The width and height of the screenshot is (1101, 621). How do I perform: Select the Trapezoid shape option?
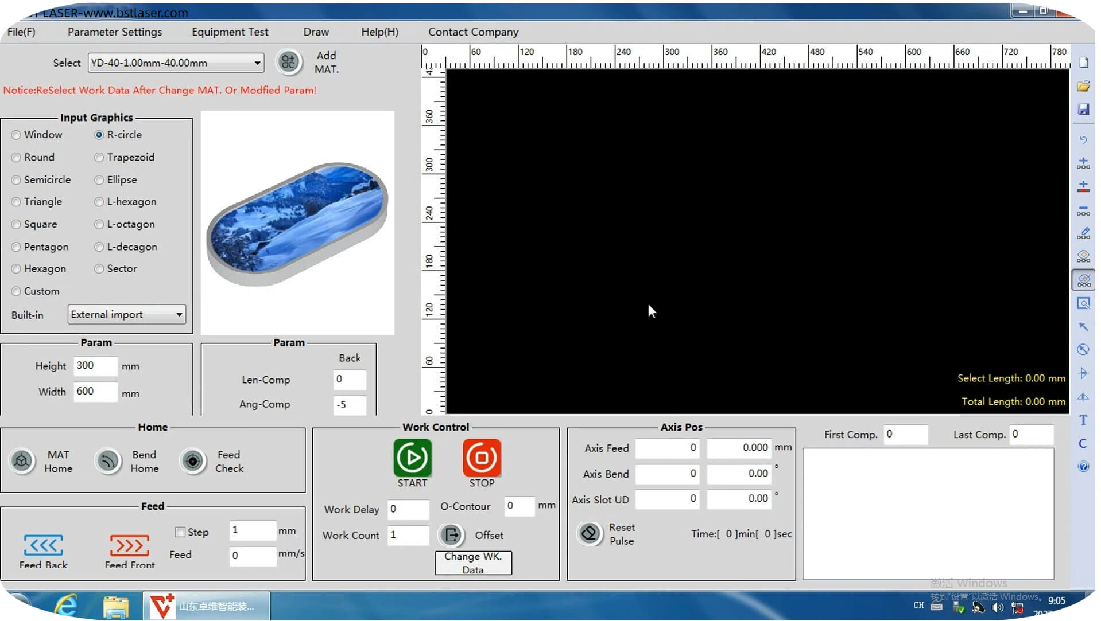coord(99,157)
